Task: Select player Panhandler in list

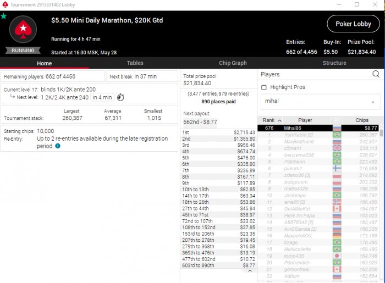Action: (318, 263)
